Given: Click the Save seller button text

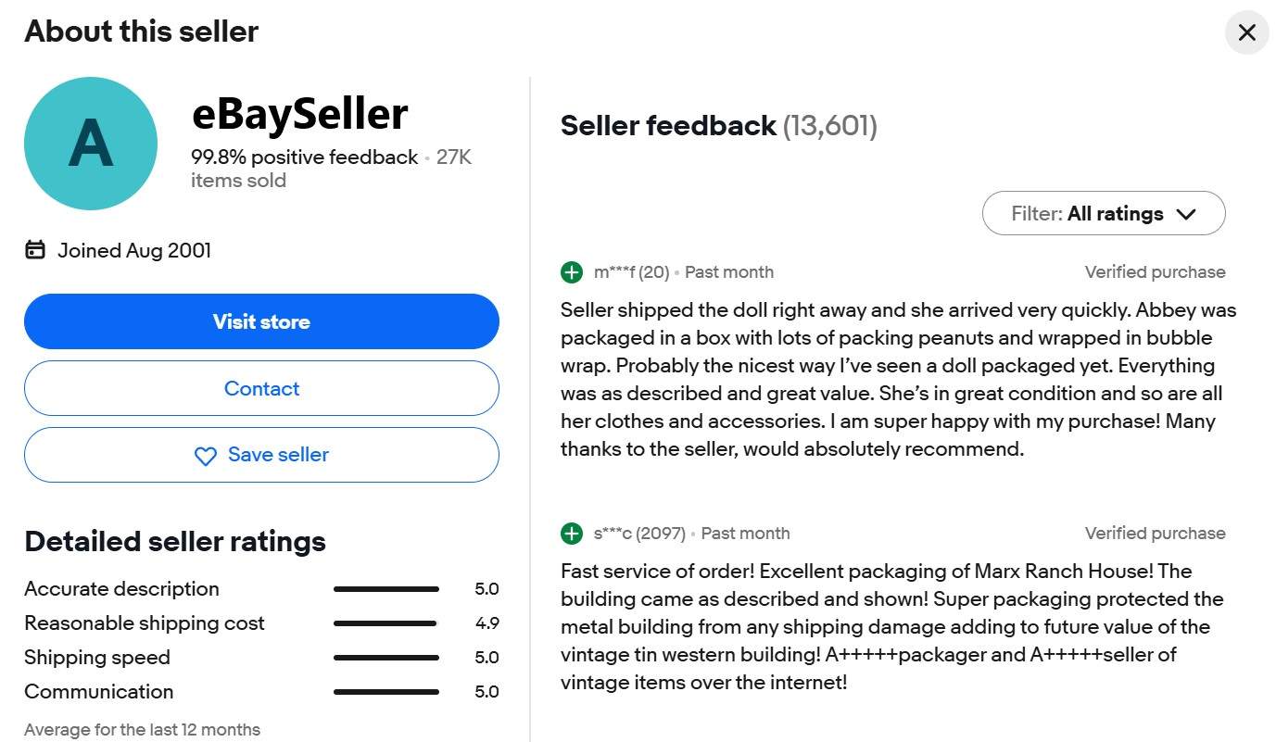Looking at the screenshot, I should coord(278,455).
